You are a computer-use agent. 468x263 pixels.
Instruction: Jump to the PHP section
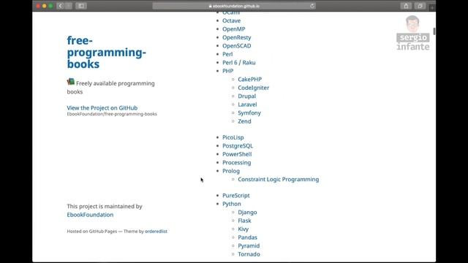coord(227,71)
